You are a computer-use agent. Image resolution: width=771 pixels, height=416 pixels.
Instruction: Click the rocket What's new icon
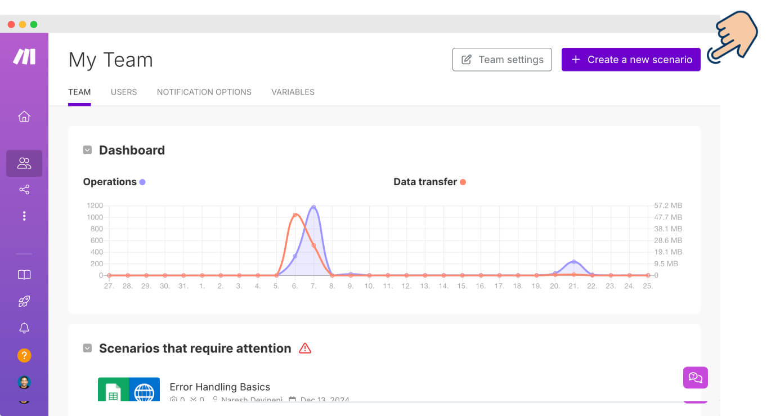pyautogui.click(x=24, y=302)
